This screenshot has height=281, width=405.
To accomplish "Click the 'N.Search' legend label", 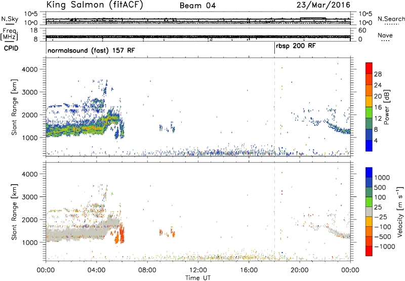I will tap(391, 19).
